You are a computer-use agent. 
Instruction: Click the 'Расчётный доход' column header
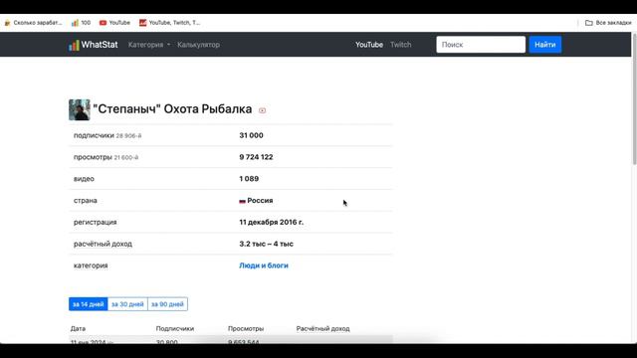322,329
